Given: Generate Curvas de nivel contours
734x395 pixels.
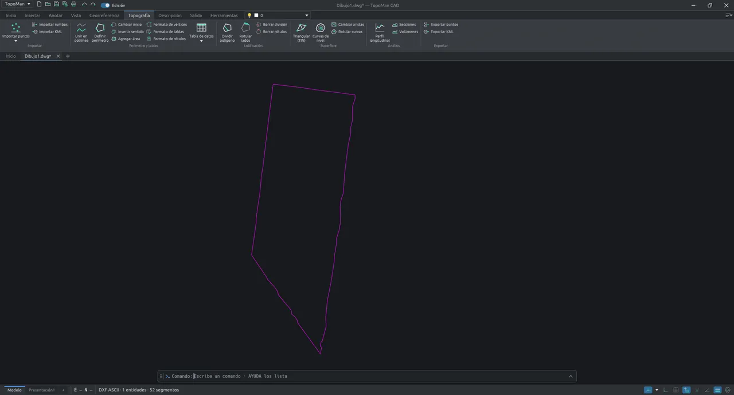Looking at the screenshot, I should [321, 33].
